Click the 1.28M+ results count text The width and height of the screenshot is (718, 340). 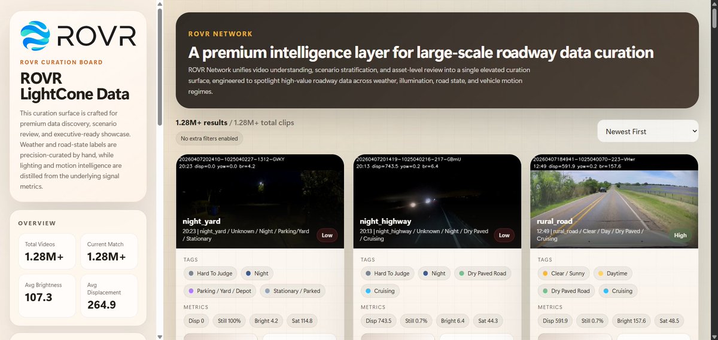(201, 122)
